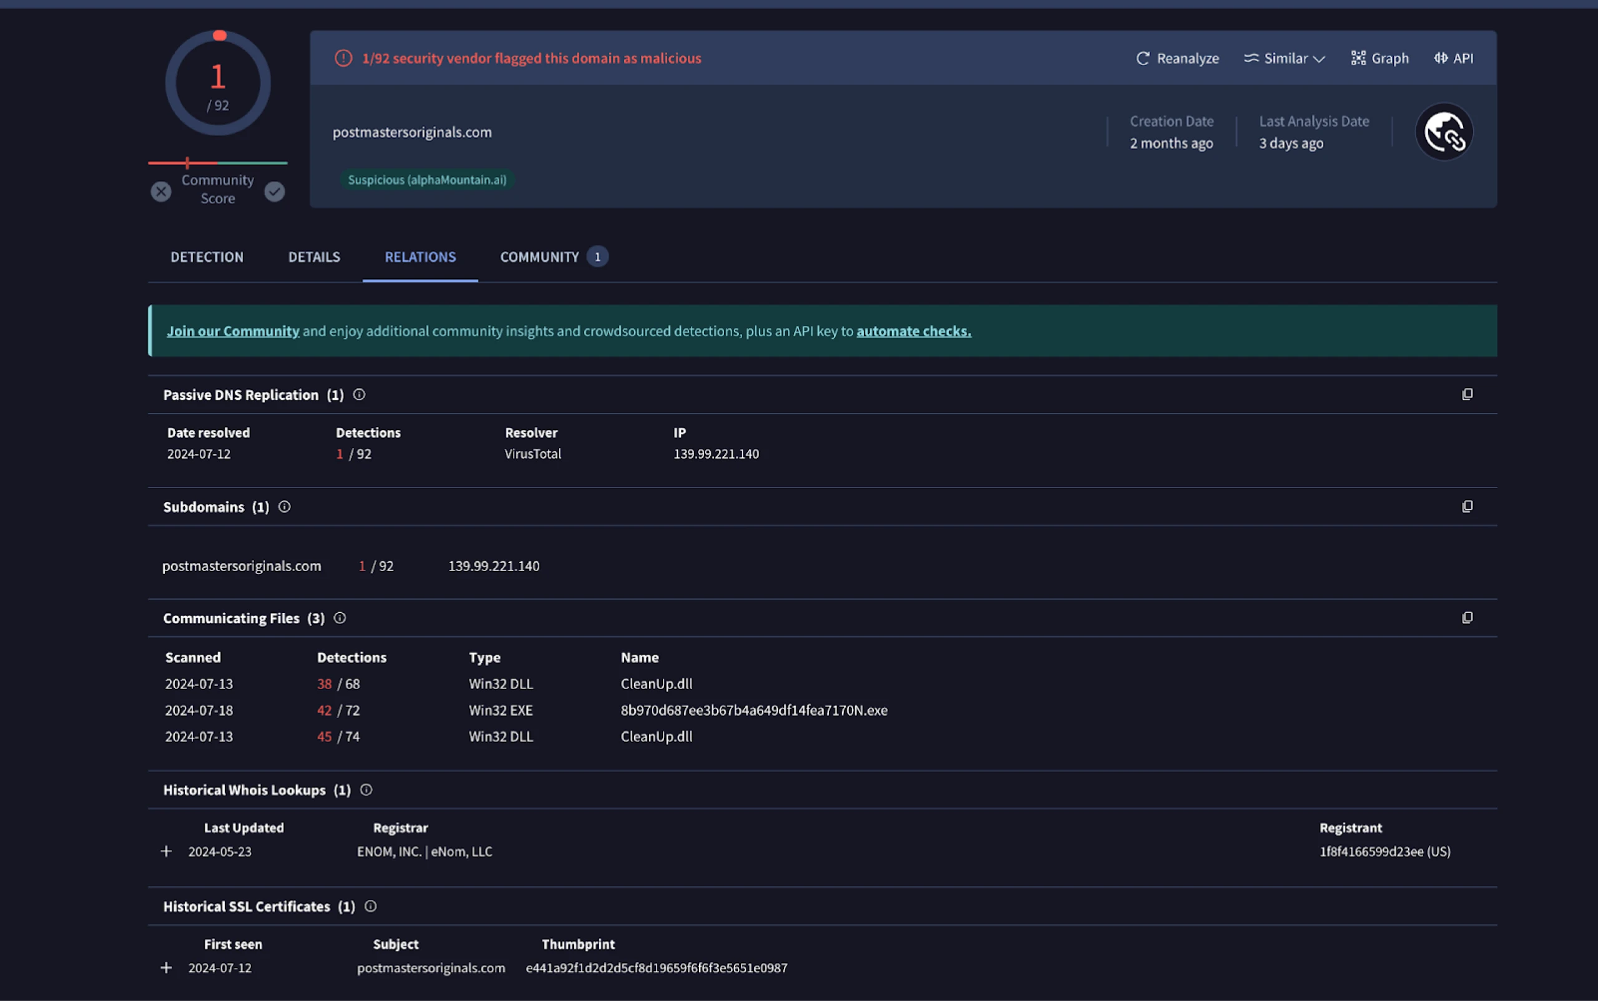Switch to the DETECTION tab
The width and height of the screenshot is (1598, 1001).
tap(207, 257)
